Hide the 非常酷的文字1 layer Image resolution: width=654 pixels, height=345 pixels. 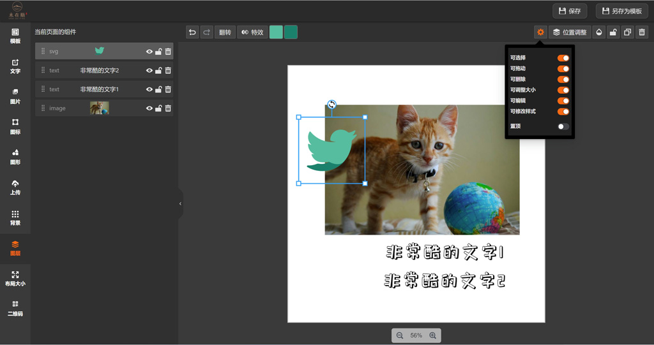(x=149, y=89)
